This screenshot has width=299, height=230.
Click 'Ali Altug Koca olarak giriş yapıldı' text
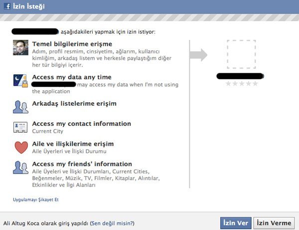(45, 224)
